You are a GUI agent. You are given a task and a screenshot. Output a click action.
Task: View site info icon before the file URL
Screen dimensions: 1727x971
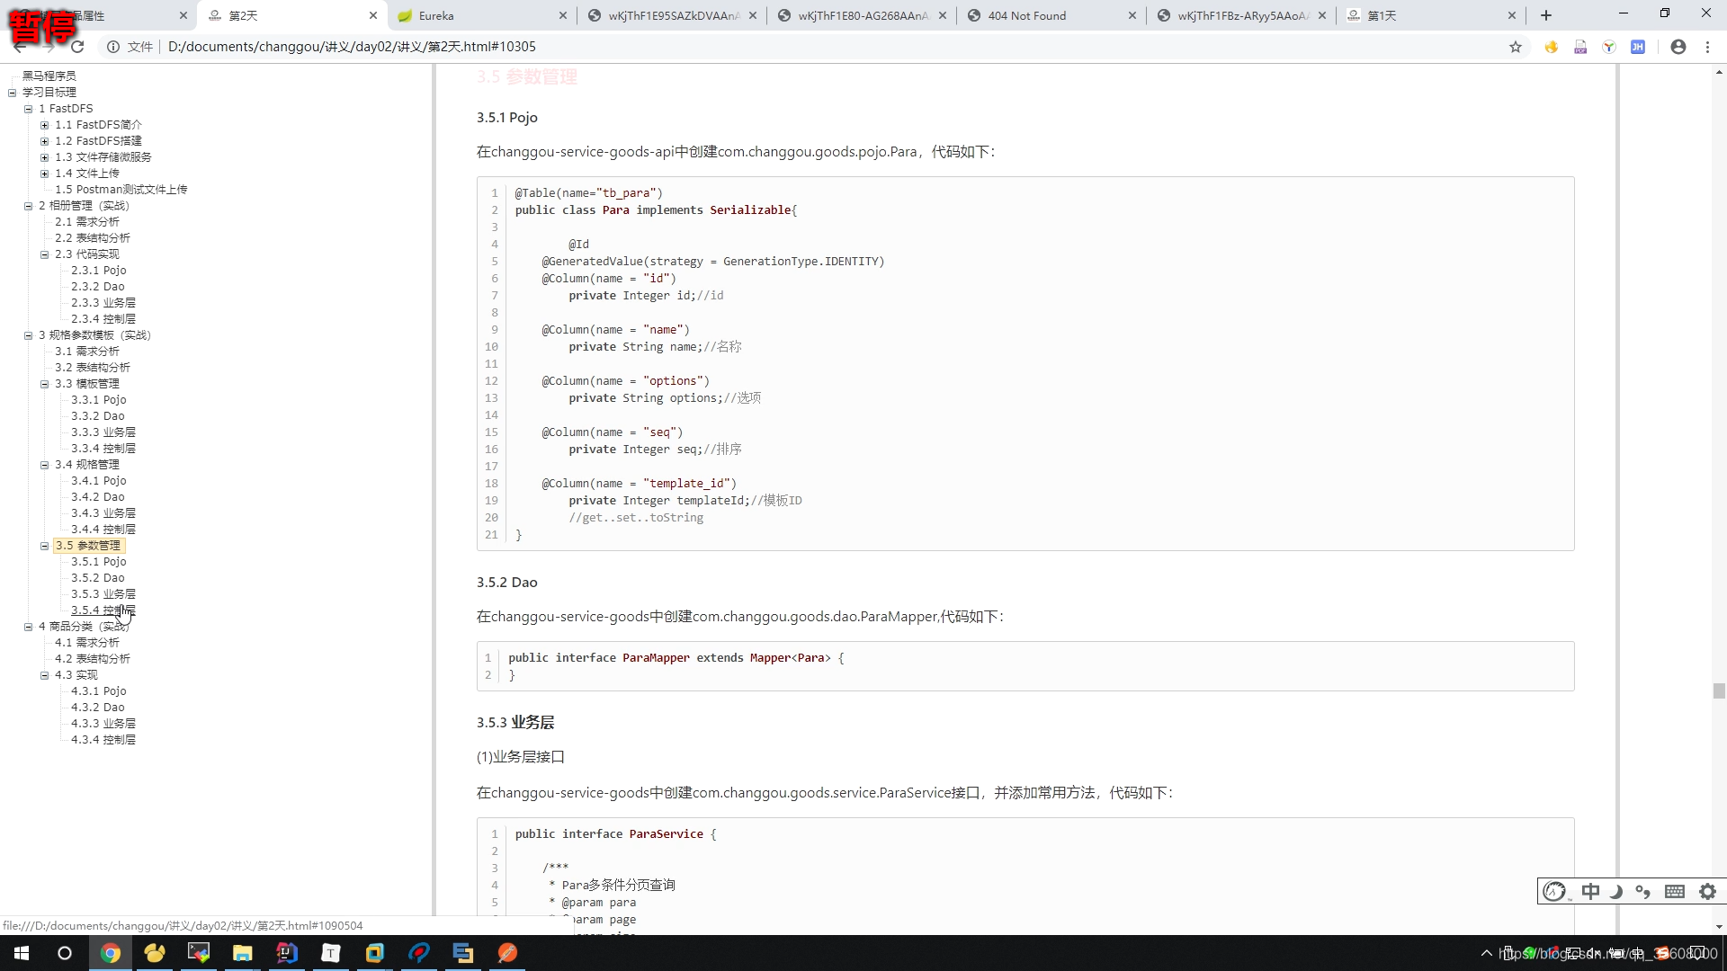point(113,47)
